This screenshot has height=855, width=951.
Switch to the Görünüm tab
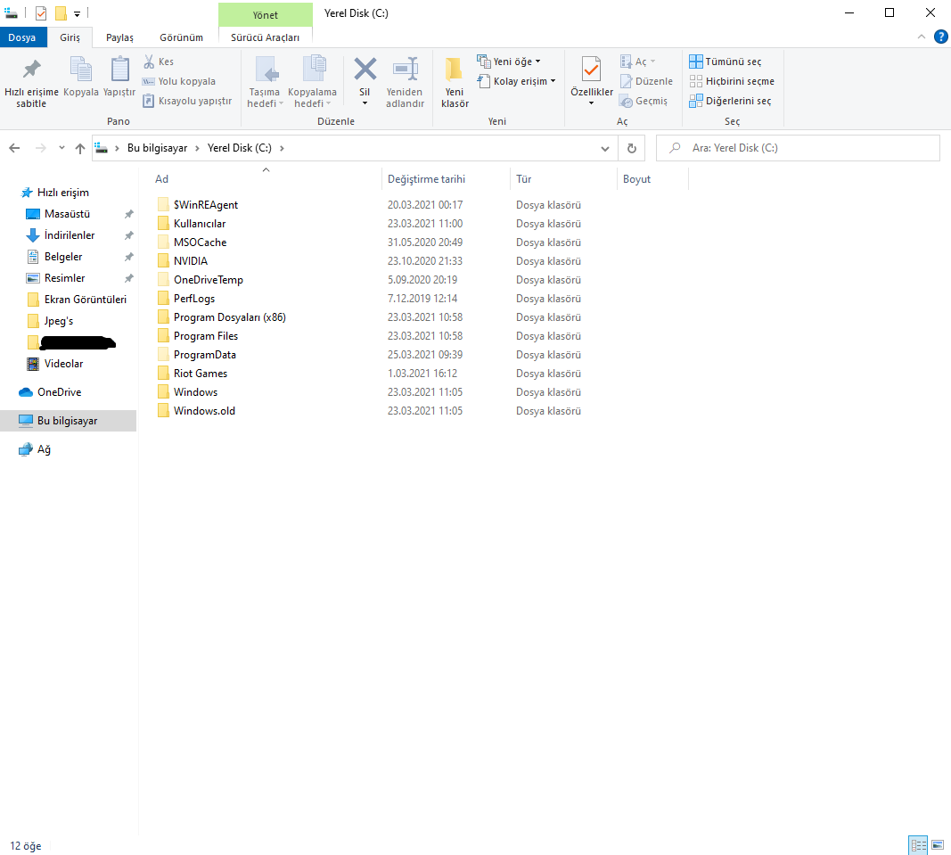coord(181,37)
